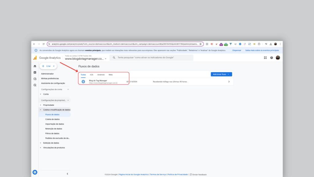The image size is (314, 177).
Task: Open the blue circle extension icon
Action: (x=240, y=44)
